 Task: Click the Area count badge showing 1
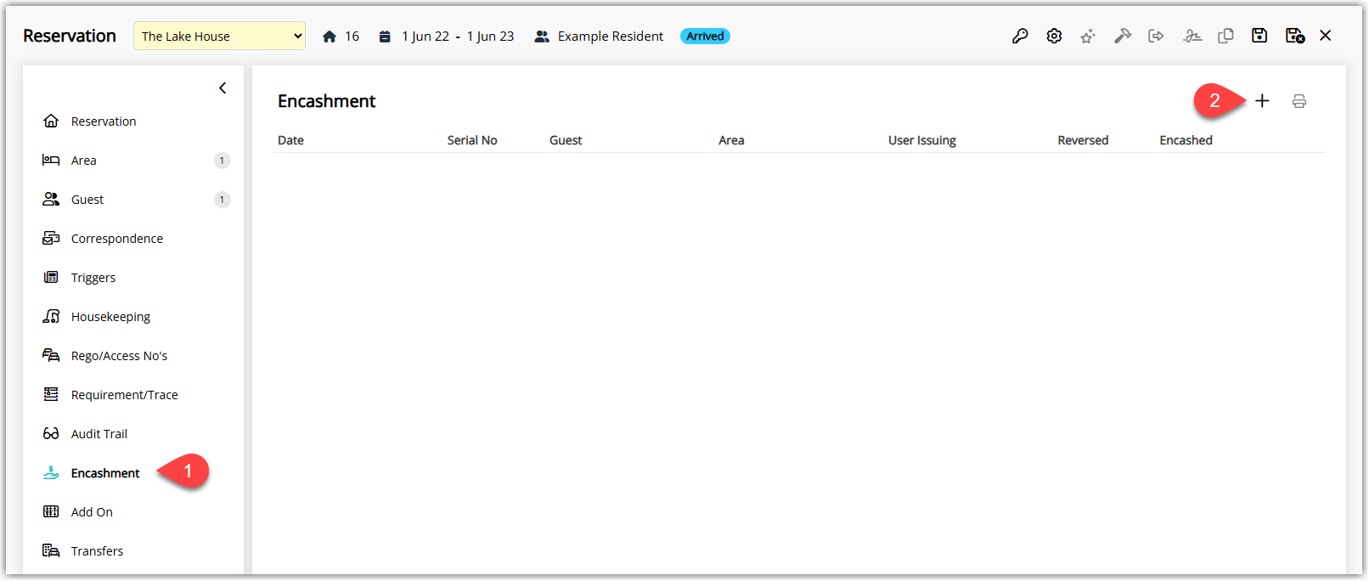pyautogui.click(x=222, y=161)
